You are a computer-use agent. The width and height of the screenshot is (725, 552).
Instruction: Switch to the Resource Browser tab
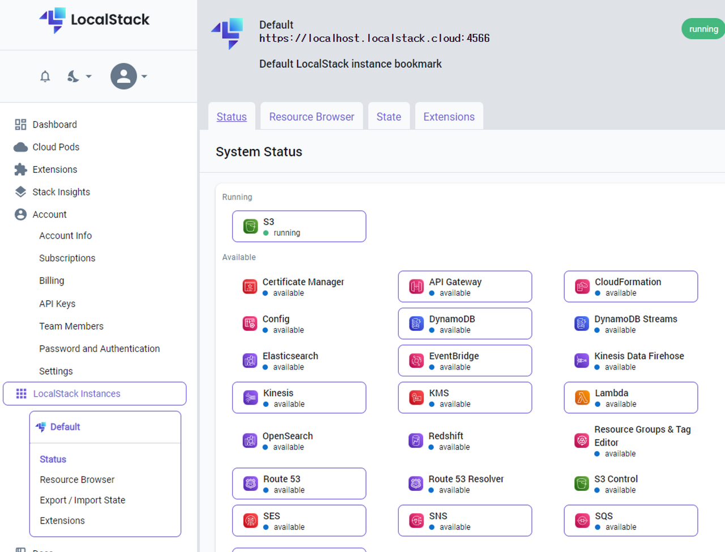pos(312,116)
